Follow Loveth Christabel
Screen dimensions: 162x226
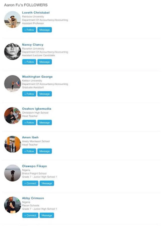29,30
